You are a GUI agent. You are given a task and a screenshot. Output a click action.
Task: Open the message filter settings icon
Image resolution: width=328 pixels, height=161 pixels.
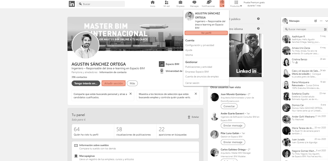pos(325,29)
